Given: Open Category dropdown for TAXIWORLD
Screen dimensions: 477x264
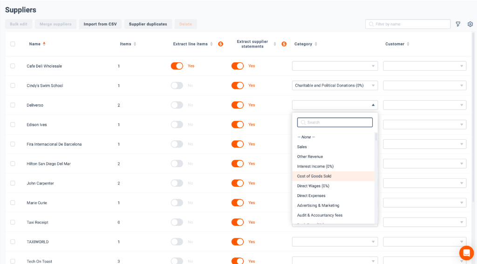Looking at the screenshot, I should [x=335, y=242].
